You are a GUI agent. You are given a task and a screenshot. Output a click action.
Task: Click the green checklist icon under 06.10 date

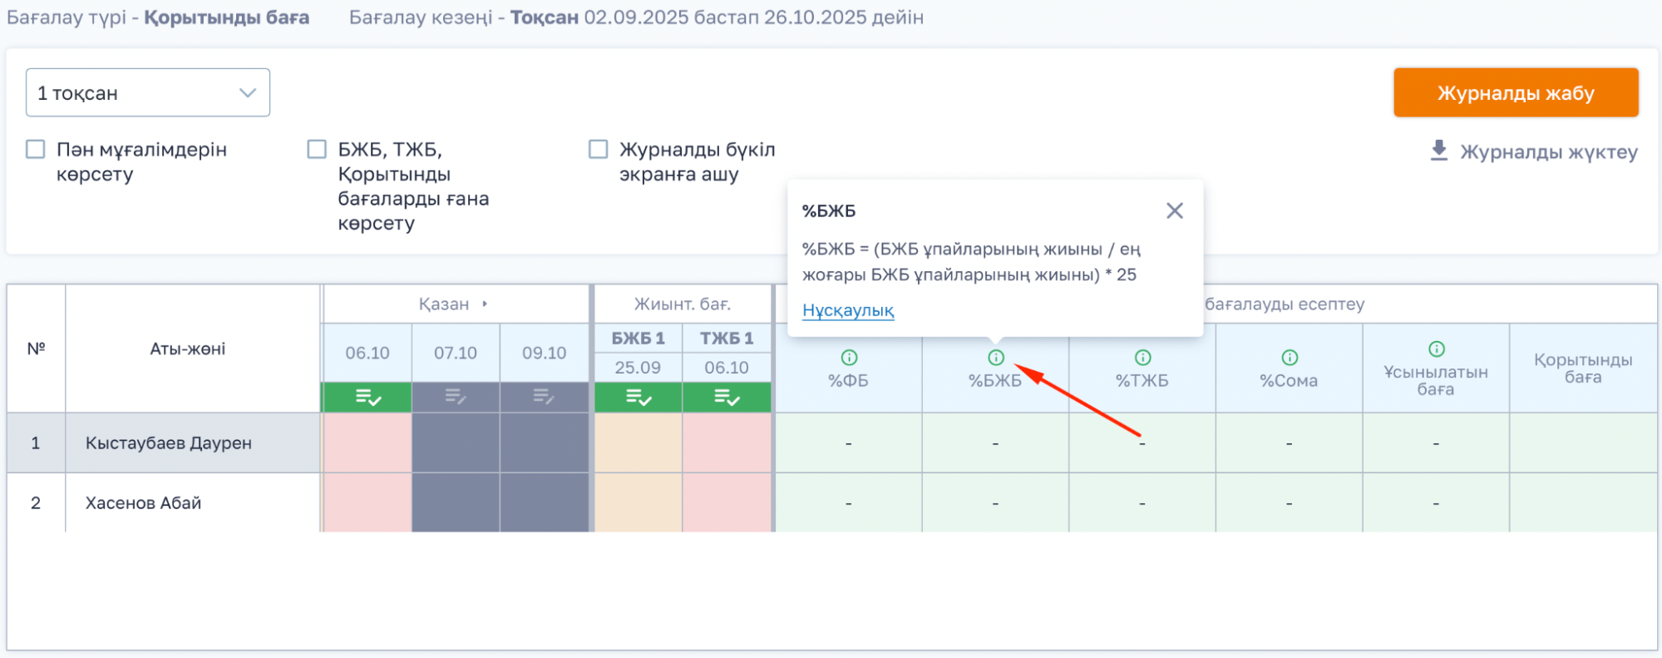367,398
